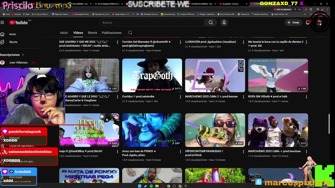This screenshot has width=335, height=188.
Task: Click the Crear button
Action: click(x=293, y=22)
